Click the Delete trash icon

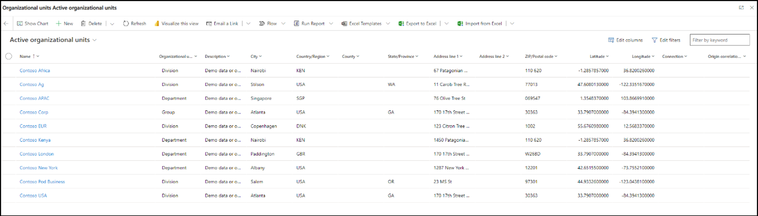(83, 23)
